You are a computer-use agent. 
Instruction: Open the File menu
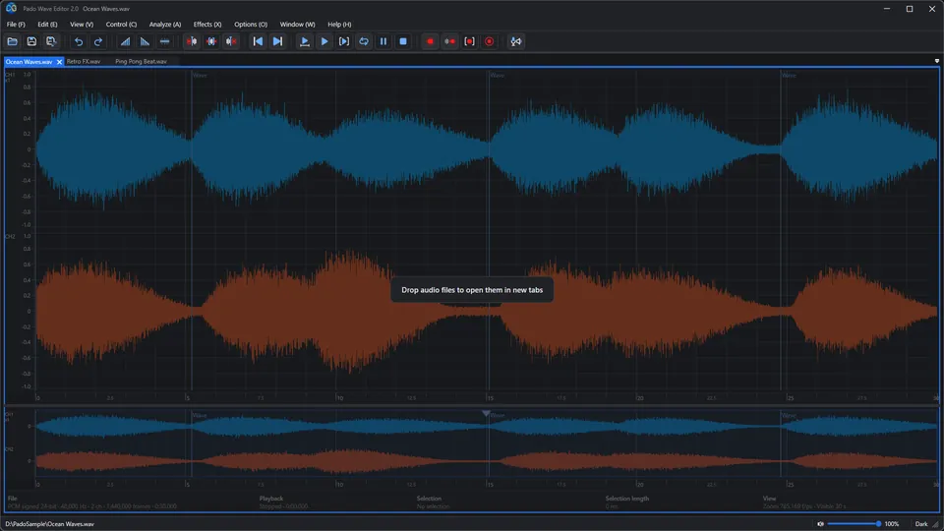point(16,24)
